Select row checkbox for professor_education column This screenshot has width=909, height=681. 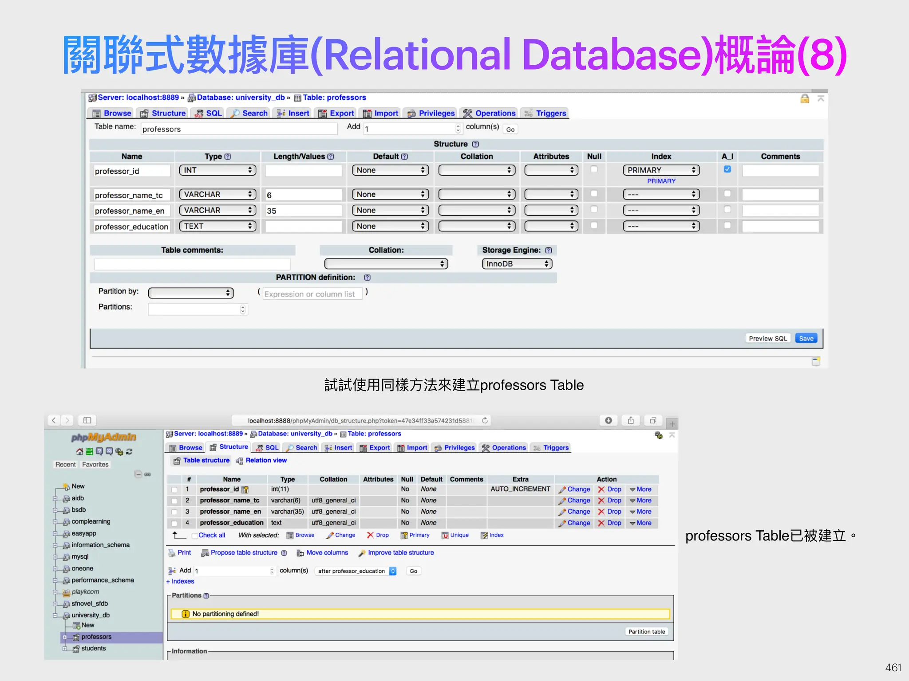pos(174,523)
